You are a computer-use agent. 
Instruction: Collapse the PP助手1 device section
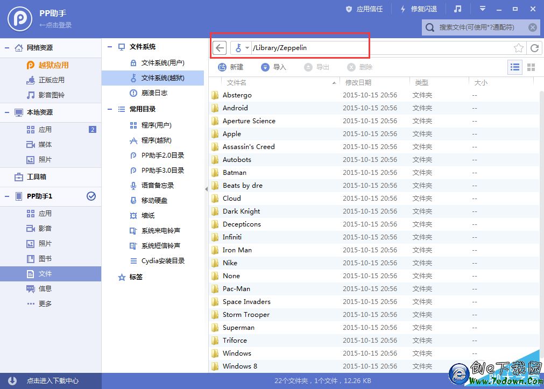tap(6, 196)
